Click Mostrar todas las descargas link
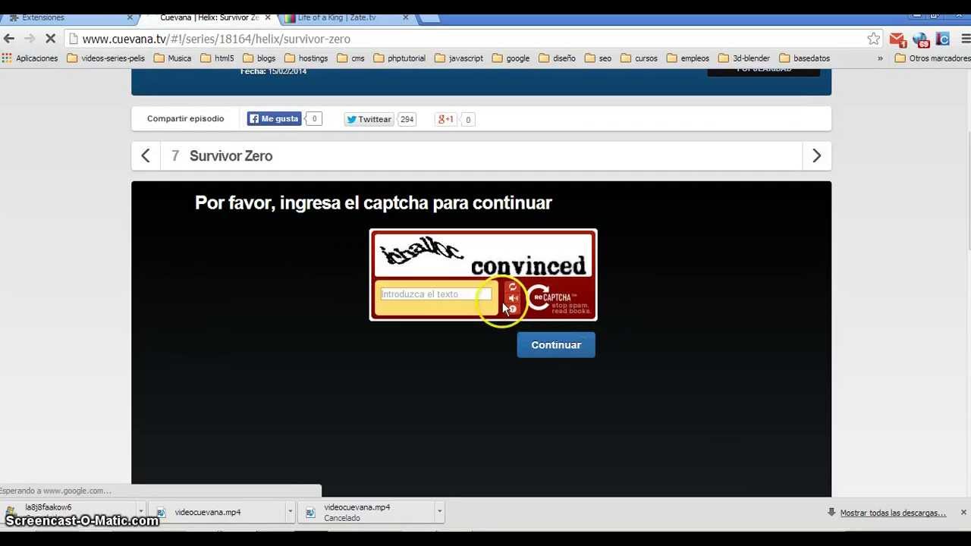Image resolution: width=971 pixels, height=546 pixels. click(893, 513)
